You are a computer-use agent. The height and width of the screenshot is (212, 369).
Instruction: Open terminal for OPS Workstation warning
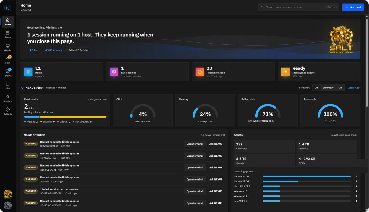point(195,144)
